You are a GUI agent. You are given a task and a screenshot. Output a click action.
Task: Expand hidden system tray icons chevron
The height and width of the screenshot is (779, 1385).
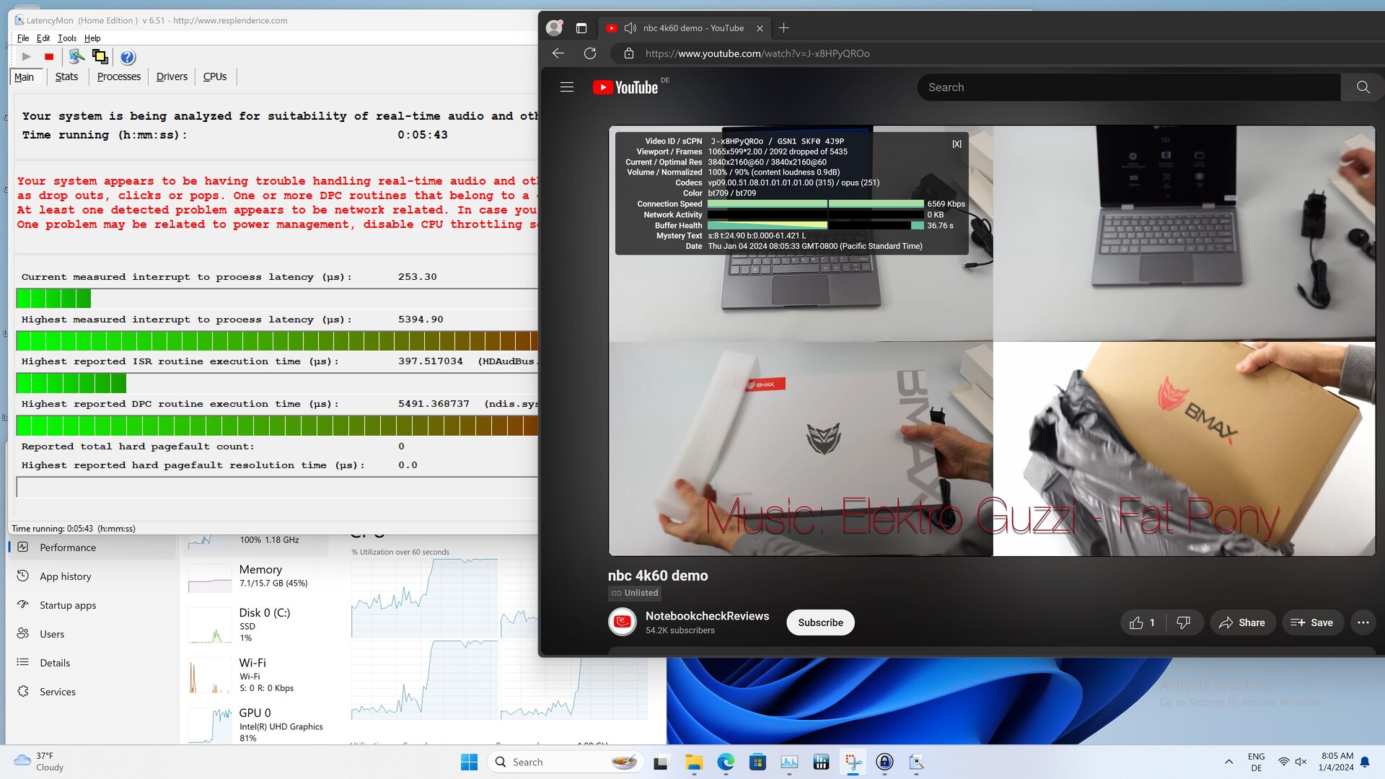[1228, 762]
